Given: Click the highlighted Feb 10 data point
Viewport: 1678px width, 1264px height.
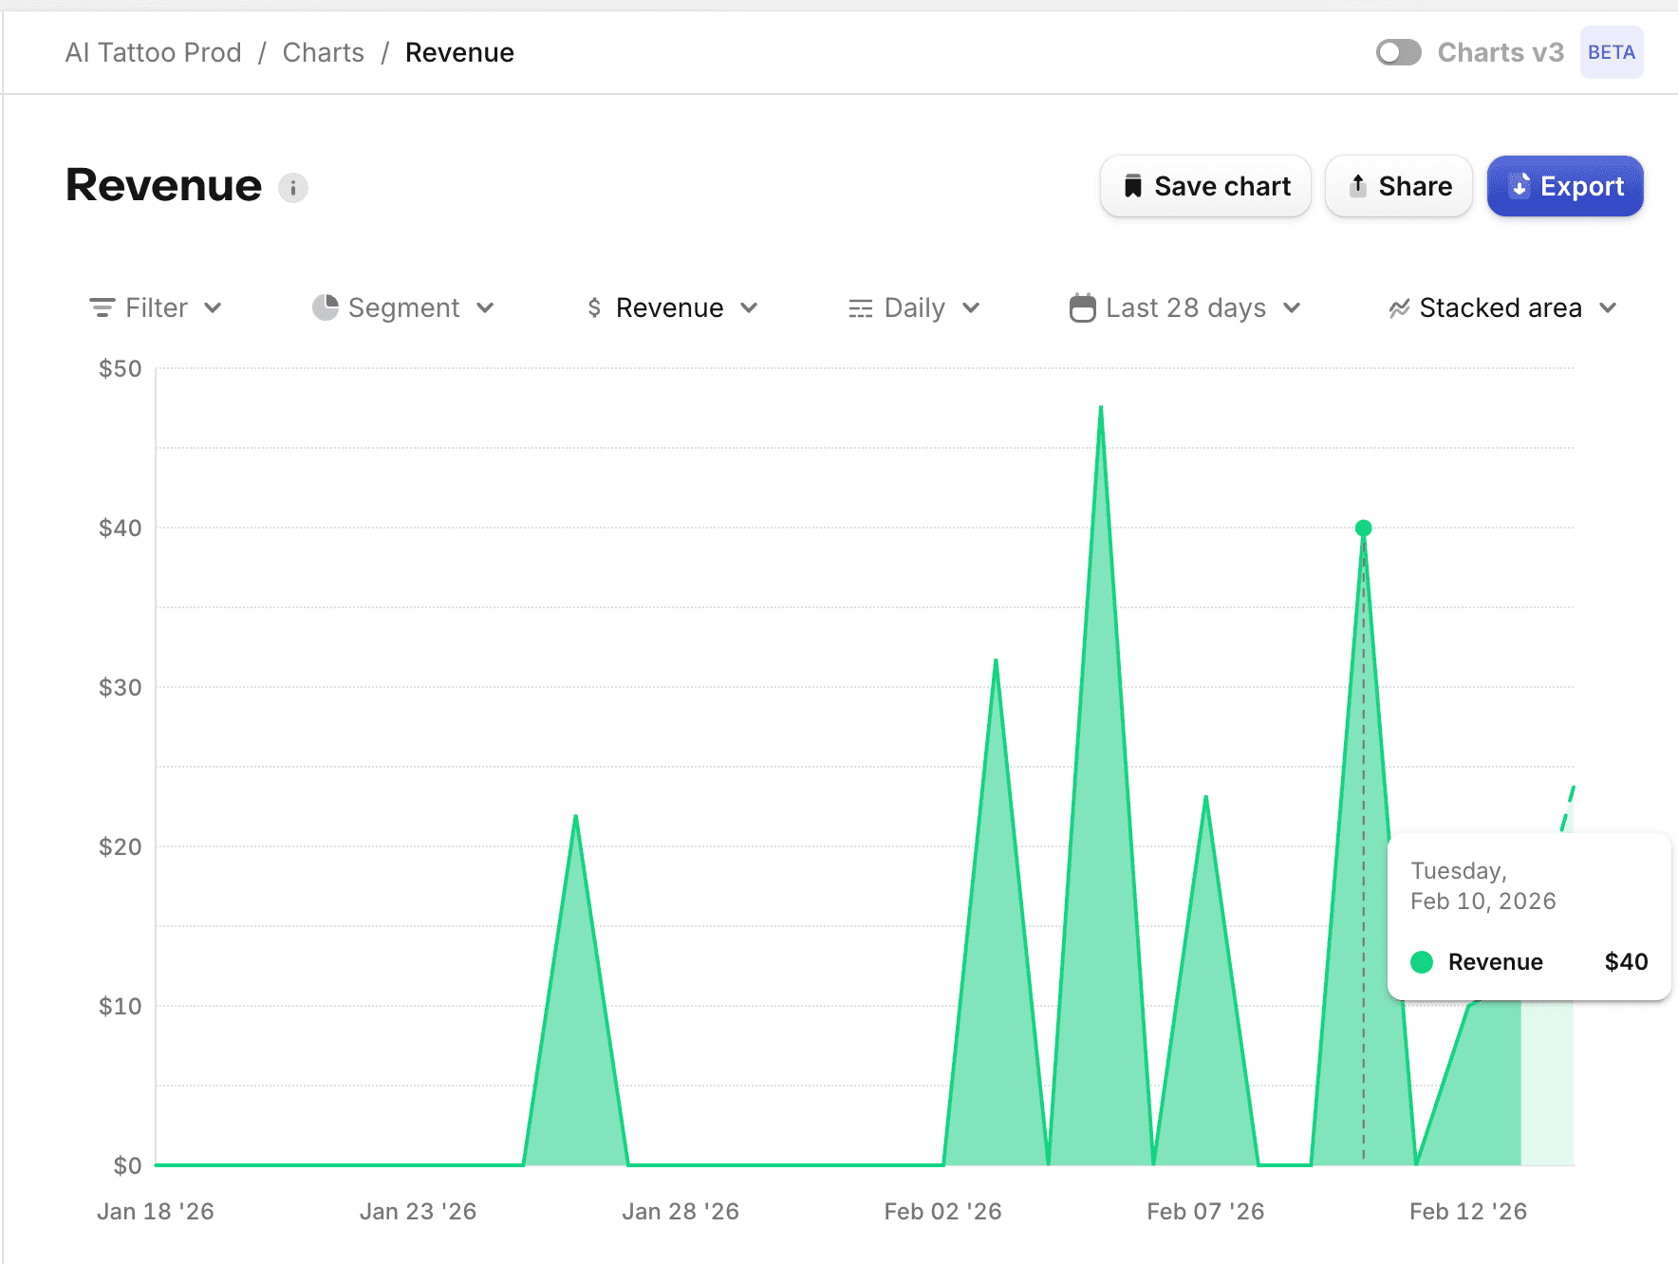Looking at the screenshot, I should pyautogui.click(x=1363, y=529).
